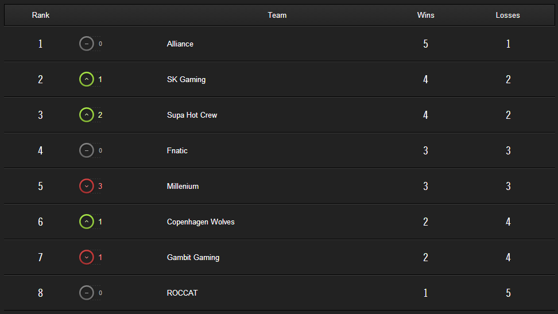
Task: Select the ROCCAT team name
Action: pos(182,293)
